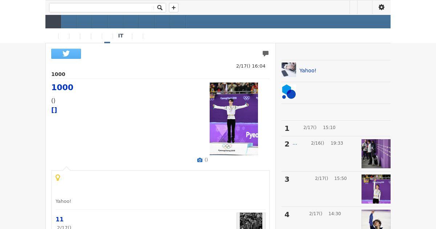Open the black-and-white crowd thumbnail

[251, 221]
